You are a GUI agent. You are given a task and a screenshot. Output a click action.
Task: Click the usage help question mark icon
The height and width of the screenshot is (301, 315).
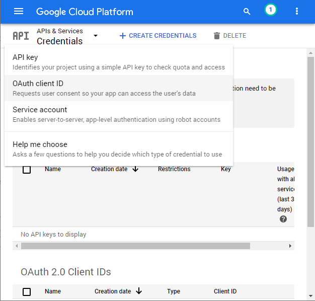(283, 219)
